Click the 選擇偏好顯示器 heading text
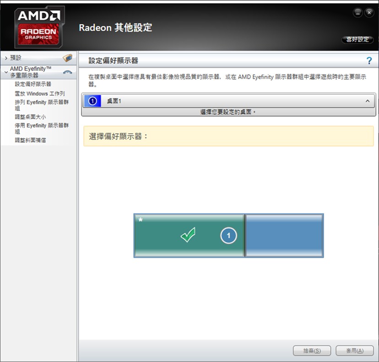The height and width of the screenshot is (362, 379). 118,136
